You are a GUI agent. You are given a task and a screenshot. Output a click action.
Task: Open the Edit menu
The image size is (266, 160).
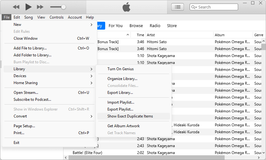pyautogui.click(x=17, y=17)
